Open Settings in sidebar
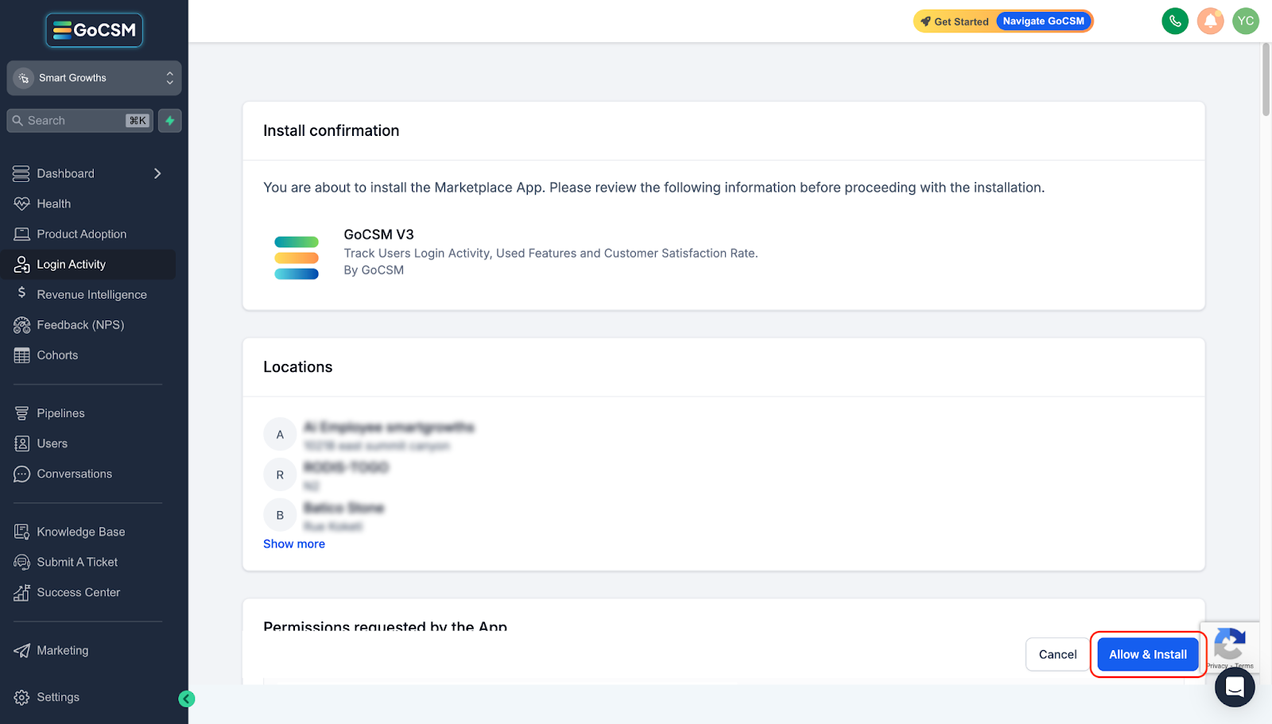 [58, 697]
